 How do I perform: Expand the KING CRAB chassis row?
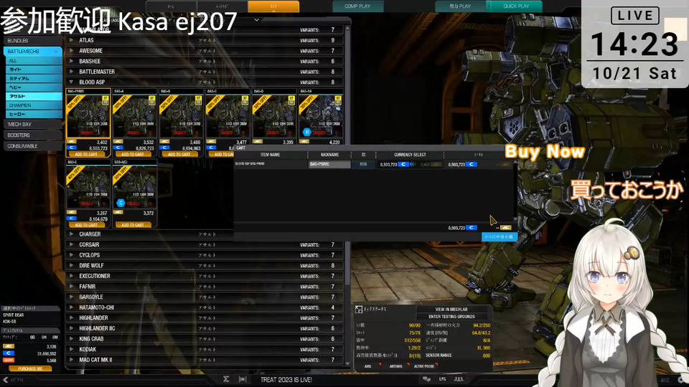71,339
